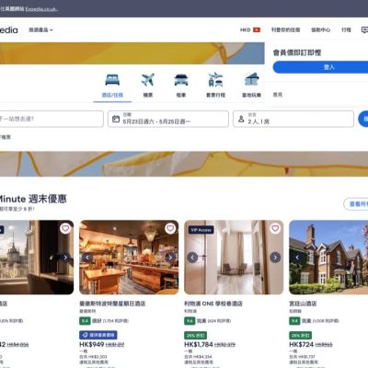Click the HK$724 price
This screenshot has height=368, width=368.
(x=301, y=345)
